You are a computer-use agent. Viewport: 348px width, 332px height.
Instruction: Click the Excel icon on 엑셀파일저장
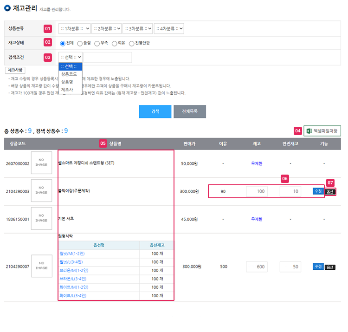pos(309,131)
